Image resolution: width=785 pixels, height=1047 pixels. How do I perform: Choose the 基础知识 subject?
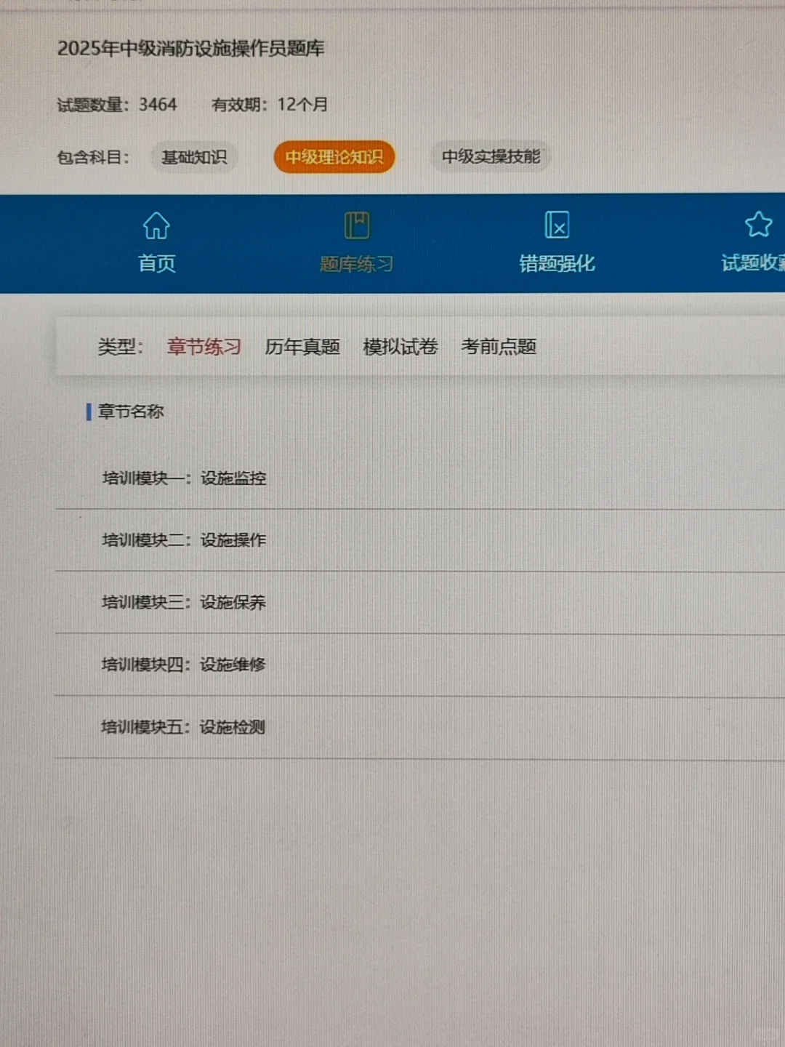[x=193, y=157]
